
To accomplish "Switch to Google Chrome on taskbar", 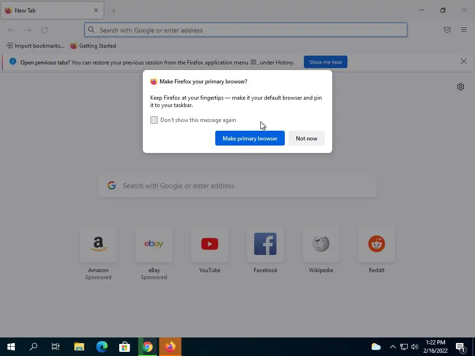I will (x=148, y=347).
